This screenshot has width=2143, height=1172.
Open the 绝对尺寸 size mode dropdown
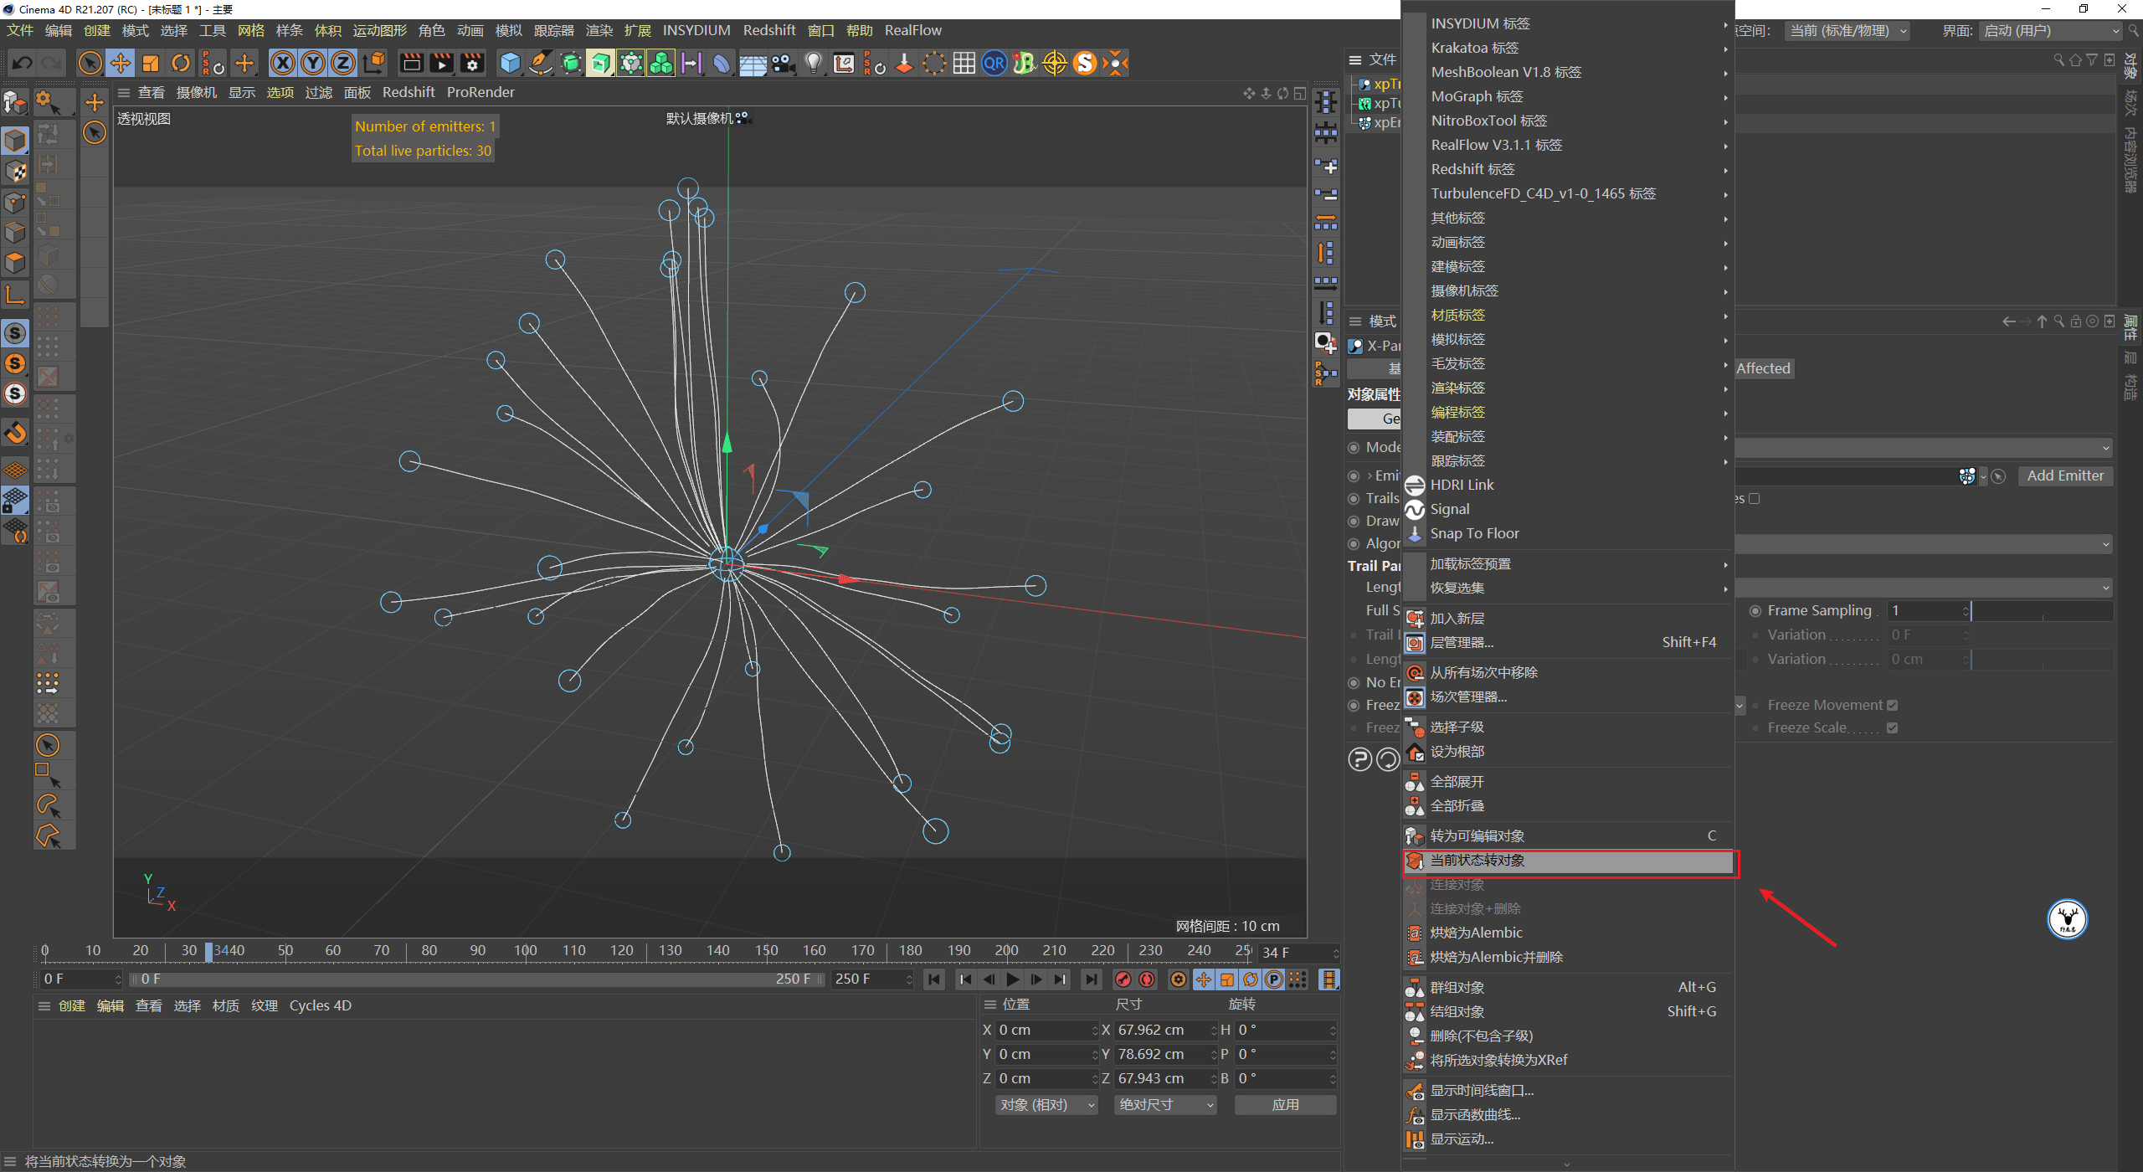pos(1164,1105)
